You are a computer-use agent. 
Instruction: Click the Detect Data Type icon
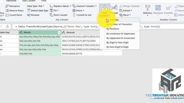29,11
